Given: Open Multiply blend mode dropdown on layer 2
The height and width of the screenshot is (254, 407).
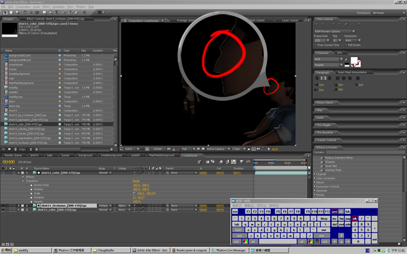Looking at the screenshot, I should 105,206.
